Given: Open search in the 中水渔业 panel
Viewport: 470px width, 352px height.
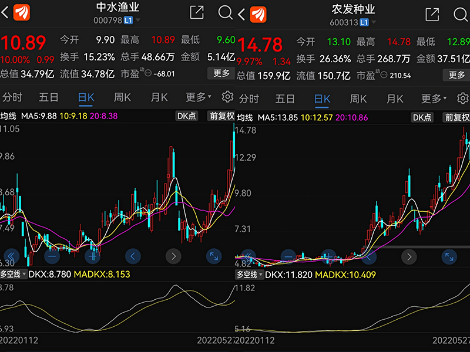Looking at the screenshot, I should coord(226,12).
